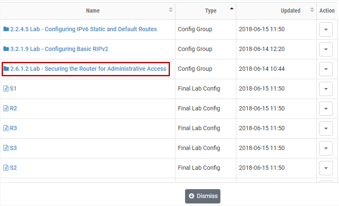Open action dropdown for 2.2.4.5 Lab row
Image resolution: width=339 pixels, height=206 pixels.
[x=326, y=29]
